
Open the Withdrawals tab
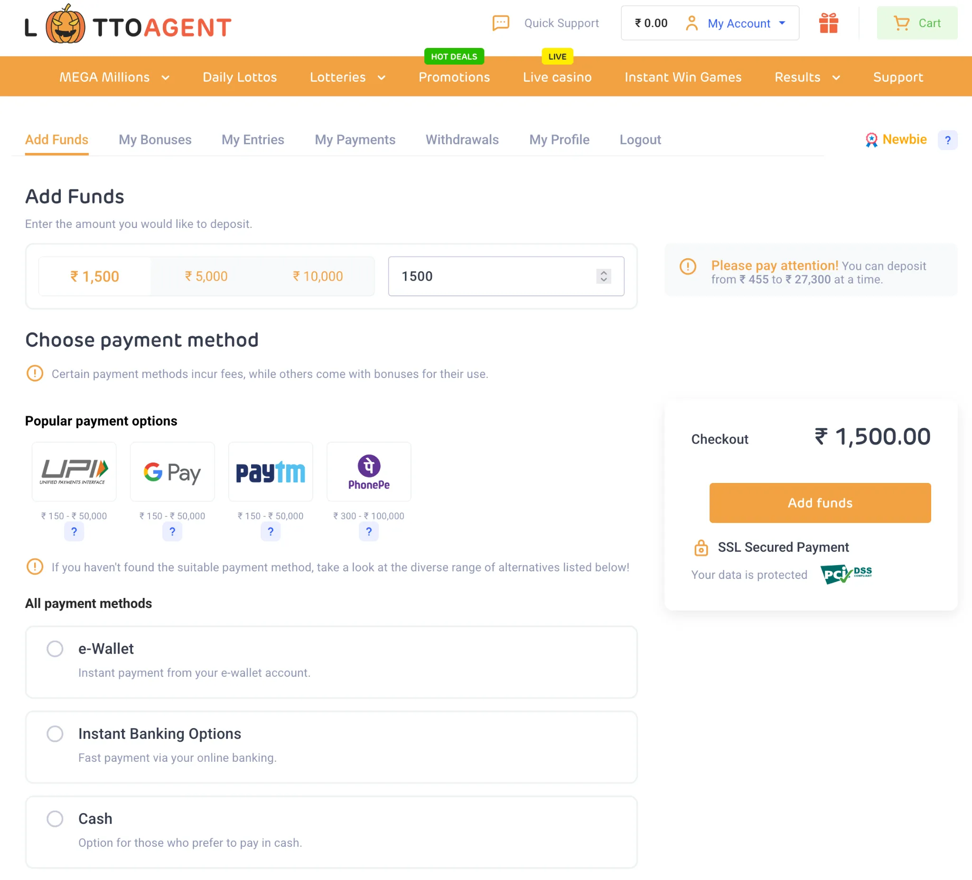click(x=462, y=140)
